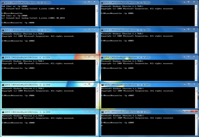Click title bar text of the -lp 10001 window
The image size is (199, 137).
127,3
